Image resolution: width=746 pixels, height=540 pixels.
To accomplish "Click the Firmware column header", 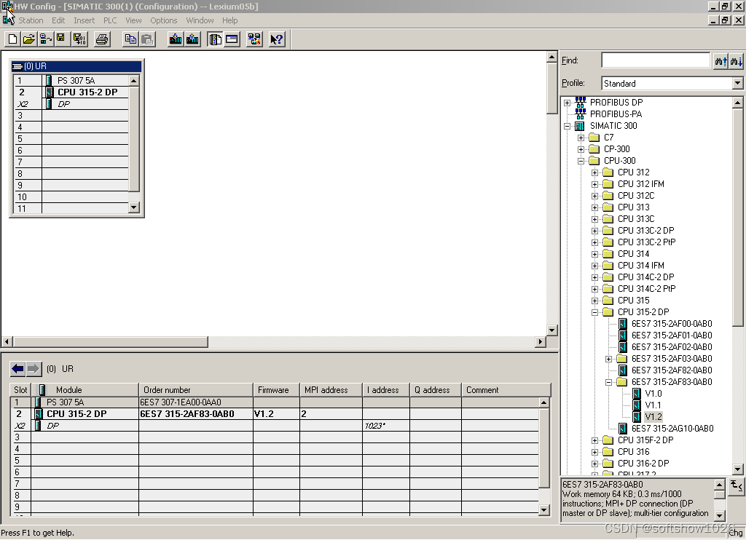I will point(276,390).
